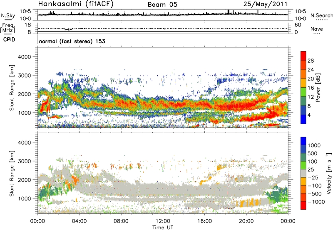This screenshot has height=230, width=333.
Task: Click the "1000" tick on the velocity panel
Action: click(25, 198)
